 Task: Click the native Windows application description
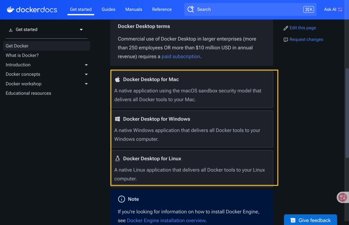(x=187, y=135)
